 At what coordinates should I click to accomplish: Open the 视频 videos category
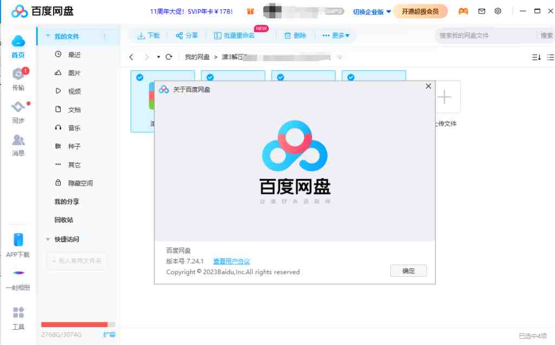73,91
